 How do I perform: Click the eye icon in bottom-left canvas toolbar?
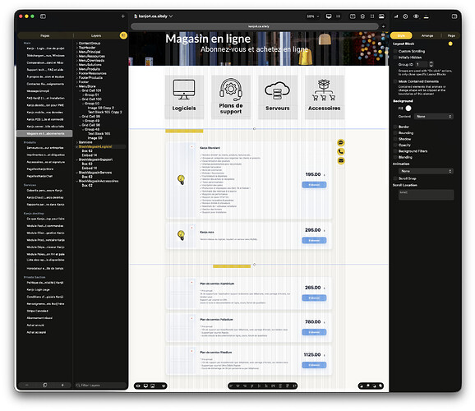(x=138, y=386)
